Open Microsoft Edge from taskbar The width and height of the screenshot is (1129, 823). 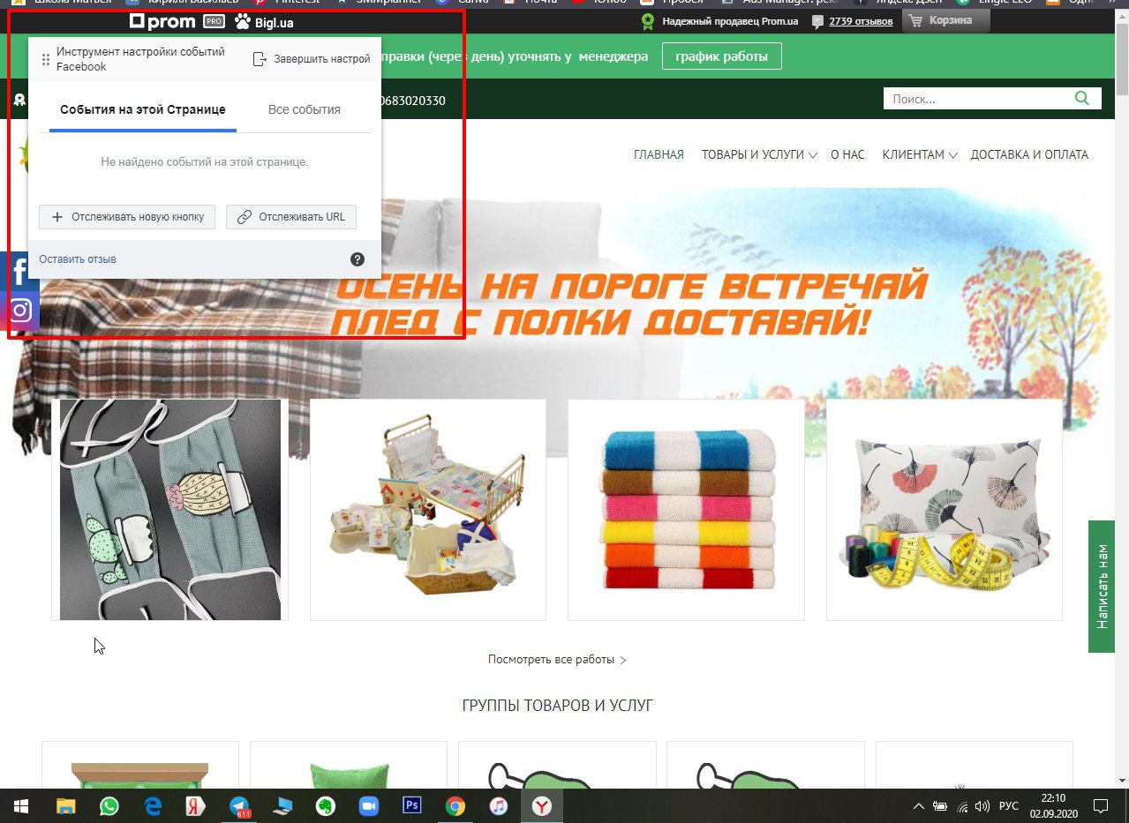pyautogui.click(x=153, y=806)
